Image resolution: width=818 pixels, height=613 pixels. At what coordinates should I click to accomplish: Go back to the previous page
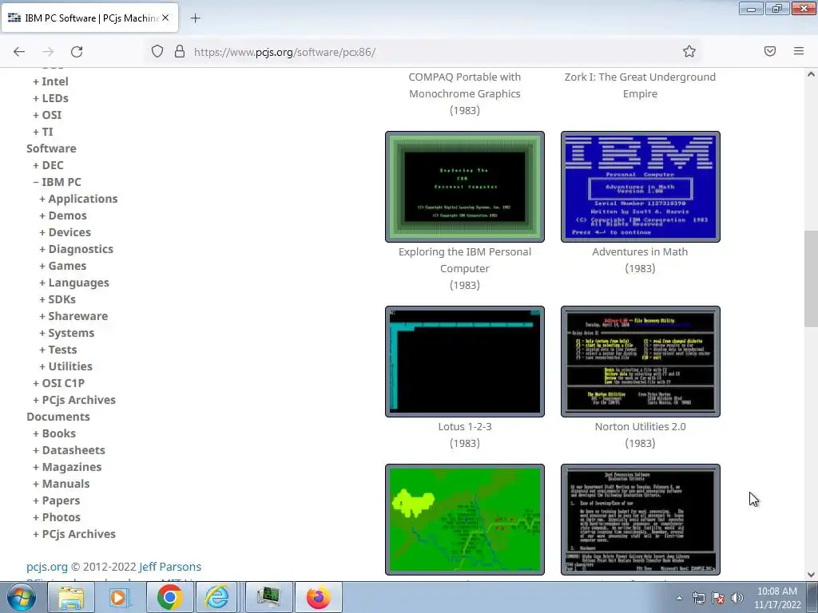tap(19, 51)
